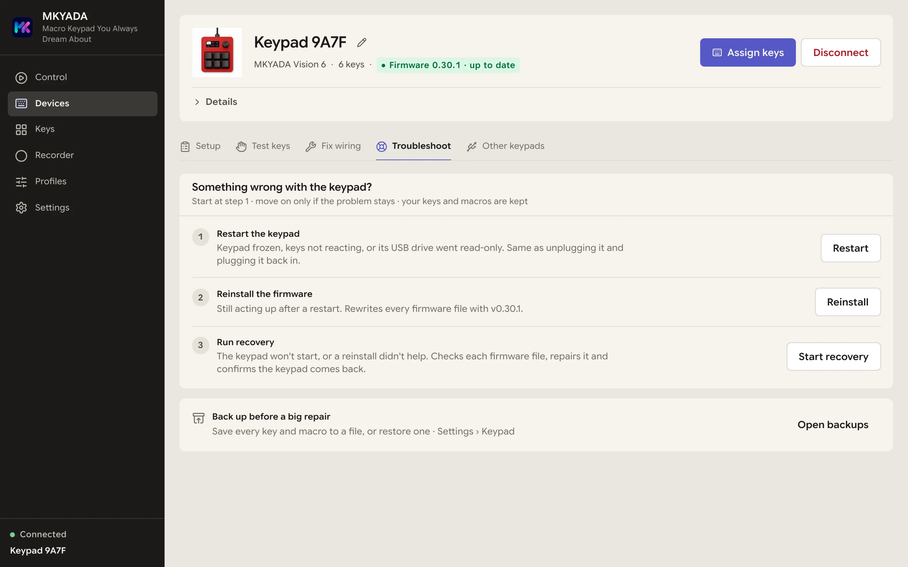Click 'Restart the keypad' step title

pos(258,234)
